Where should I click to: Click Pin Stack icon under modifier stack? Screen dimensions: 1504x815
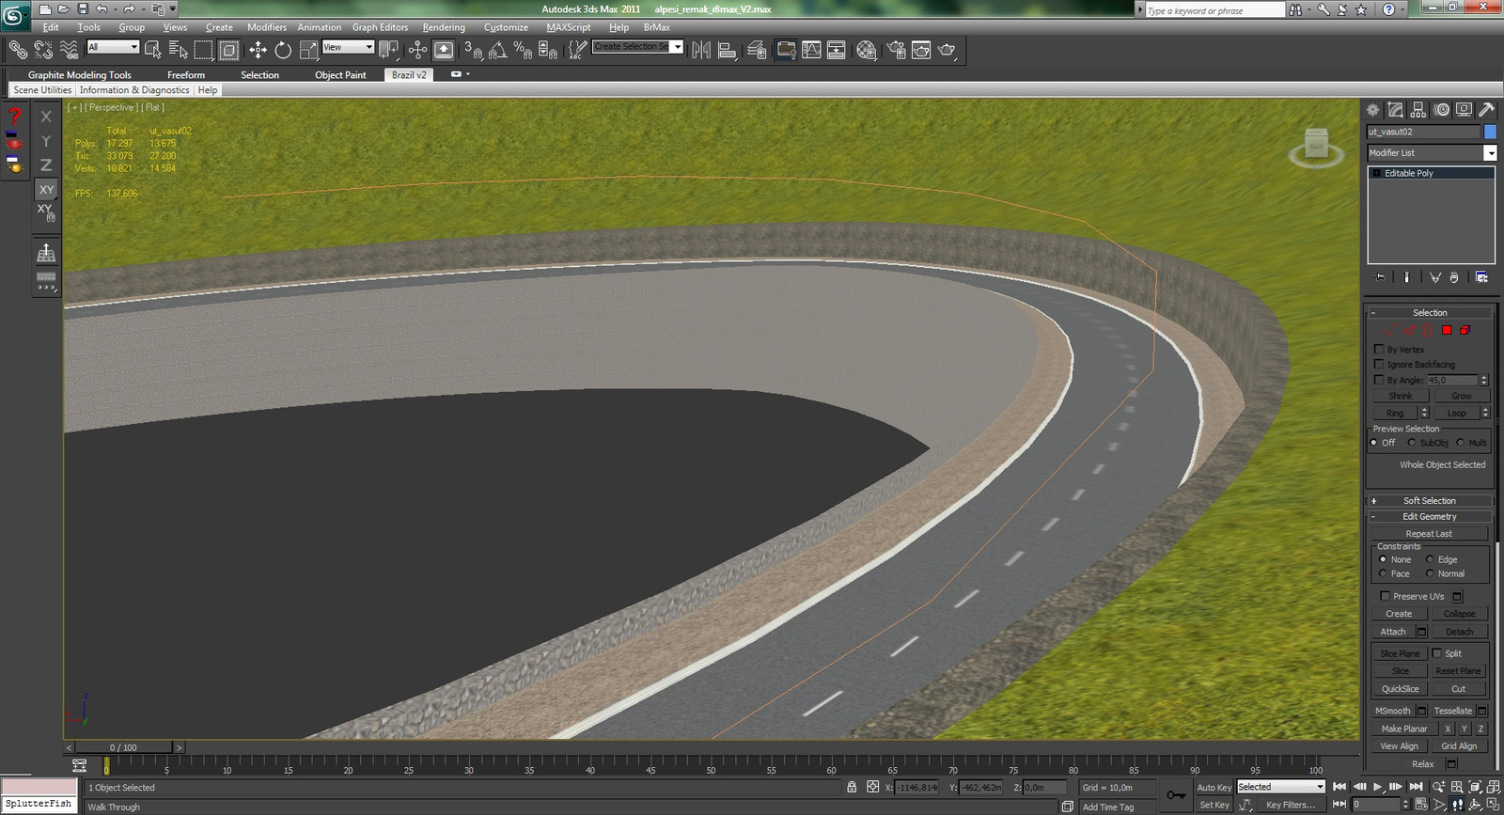click(1379, 277)
